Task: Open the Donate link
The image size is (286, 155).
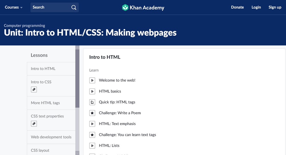Action: coord(237,7)
